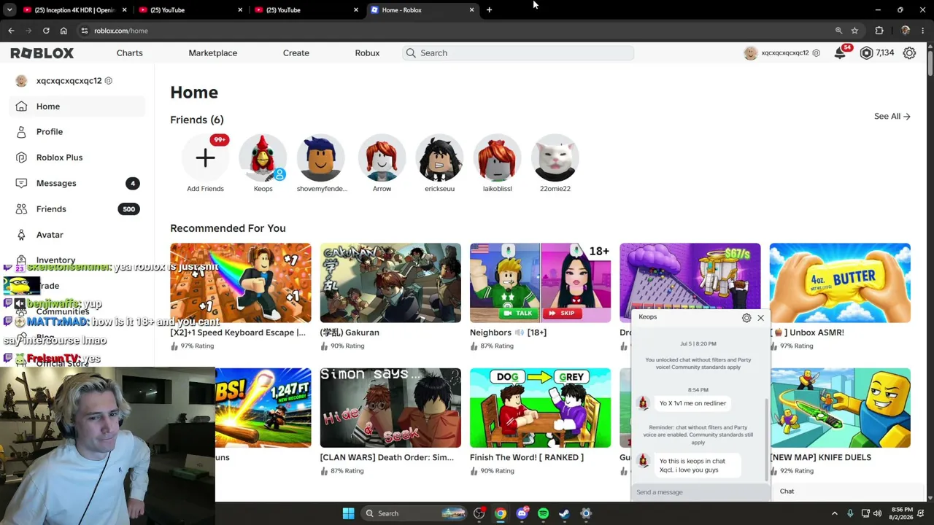The image size is (934, 525).
Task: Click the Profile person icon in sidebar
Action: click(x=21, y=132)
